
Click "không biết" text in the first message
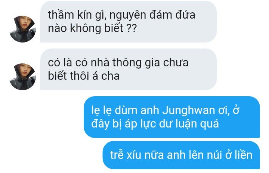[x=97, y=28]
